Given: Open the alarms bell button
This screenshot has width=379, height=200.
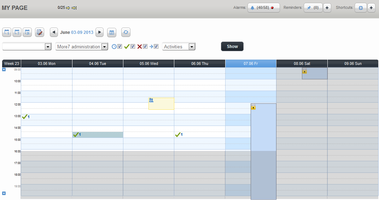Looking at the screenshot, I should click(x=263, y=8).
